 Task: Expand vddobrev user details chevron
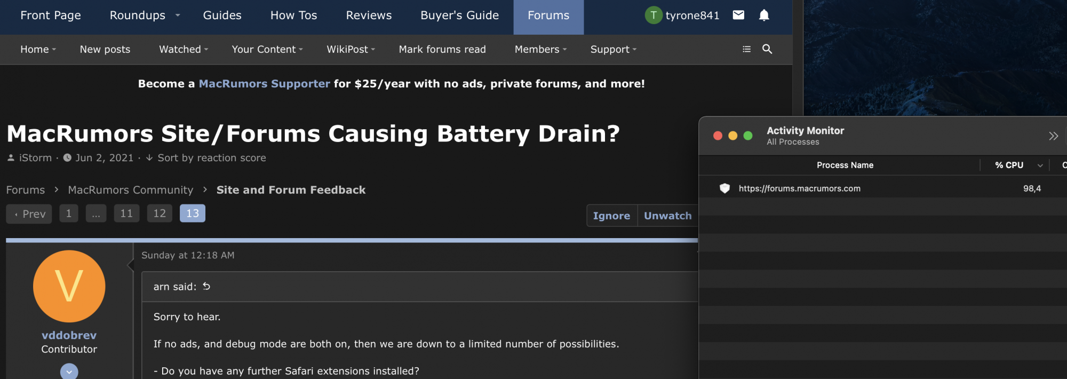click(x=69, y=372)
